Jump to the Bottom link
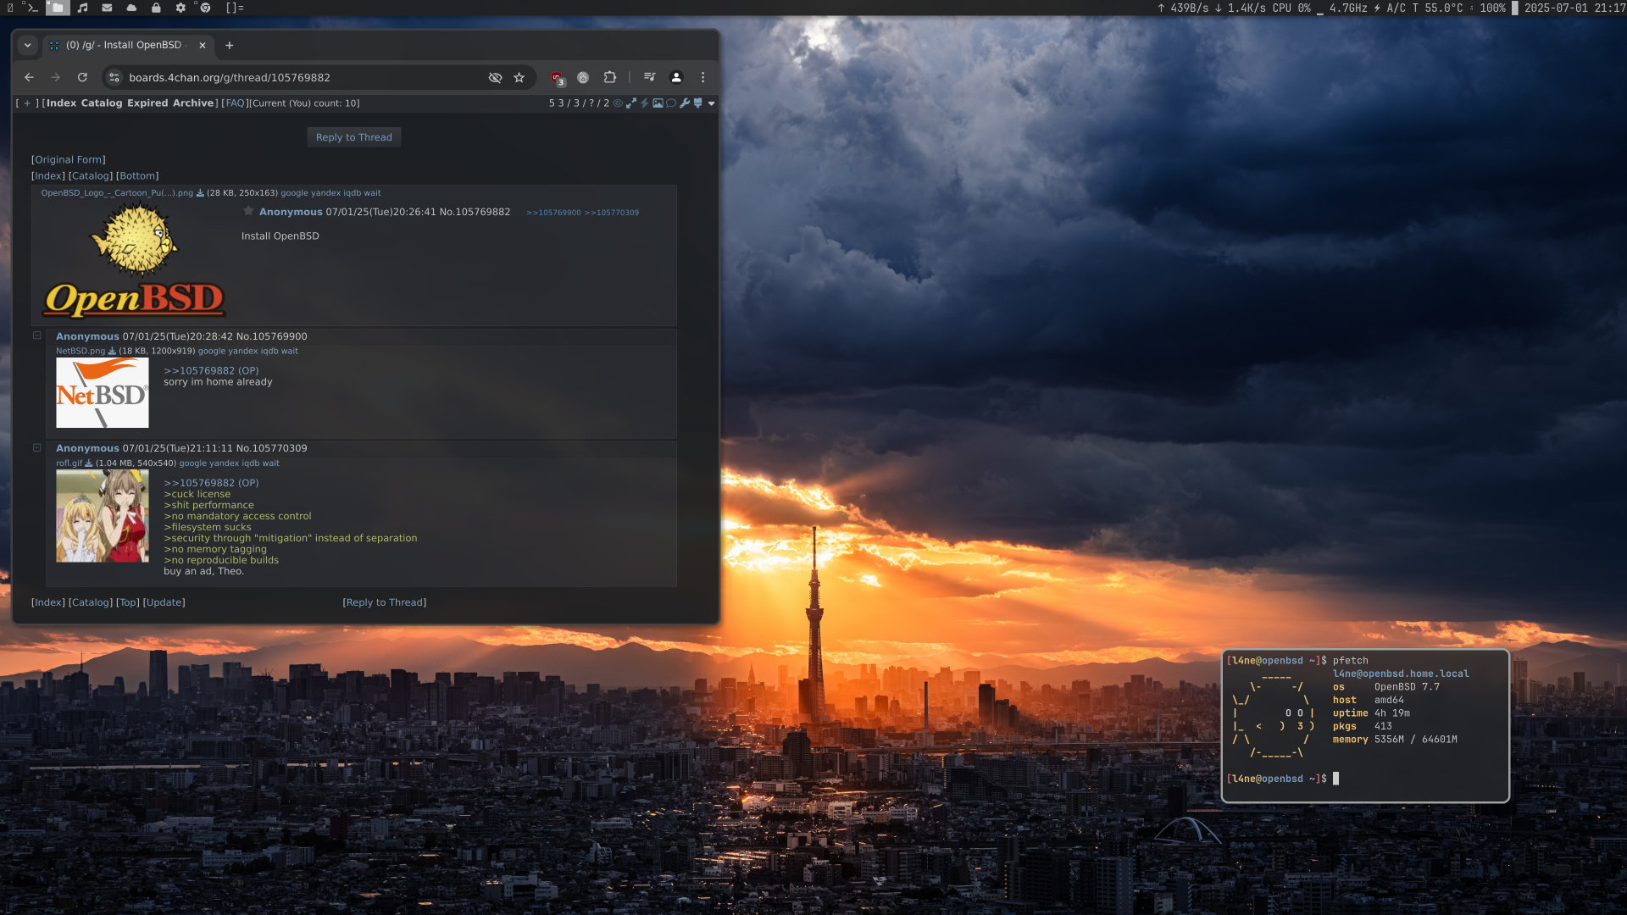Screen dimensions: 1627x915 137,176
